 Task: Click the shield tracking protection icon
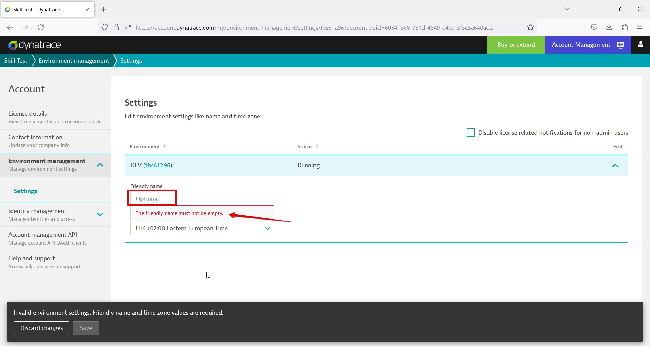[105, 27]
